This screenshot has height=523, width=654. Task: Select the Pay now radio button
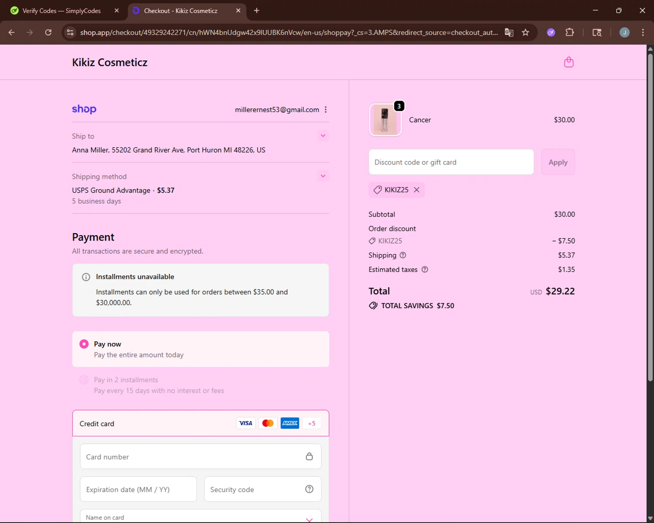(x=84, y=344)
